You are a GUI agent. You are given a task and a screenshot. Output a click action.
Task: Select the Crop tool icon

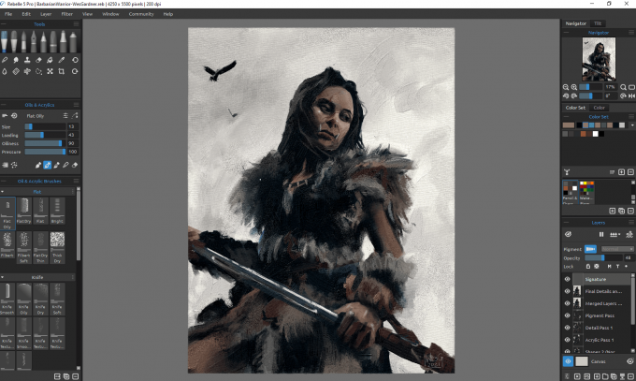click(62, 71)
